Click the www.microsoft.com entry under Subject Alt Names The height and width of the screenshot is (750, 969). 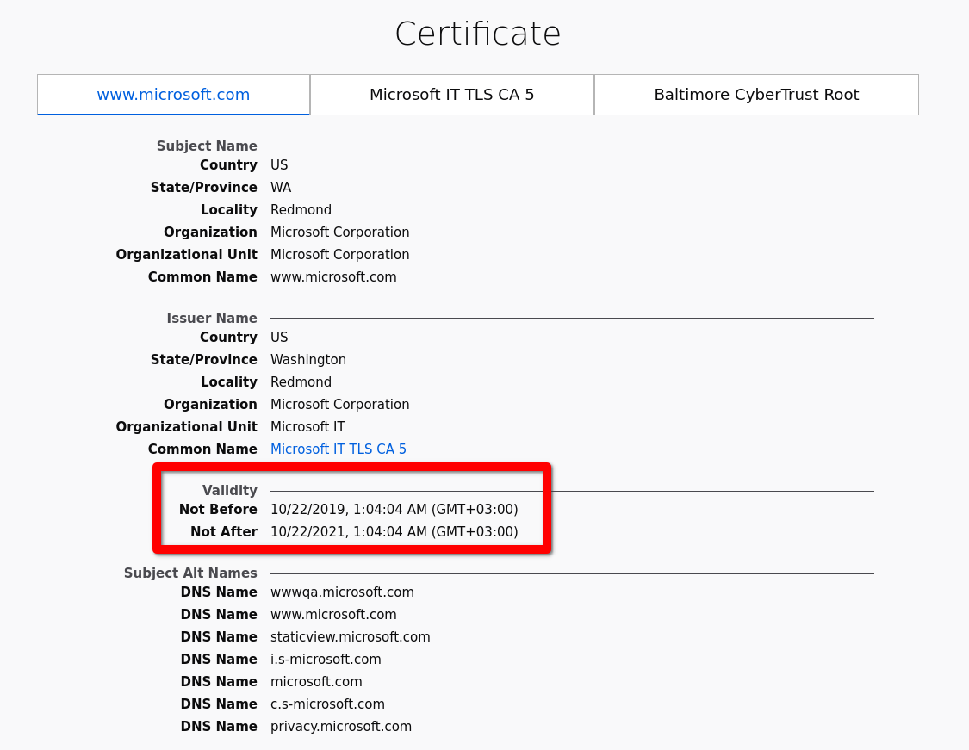(x=333, y=615)
